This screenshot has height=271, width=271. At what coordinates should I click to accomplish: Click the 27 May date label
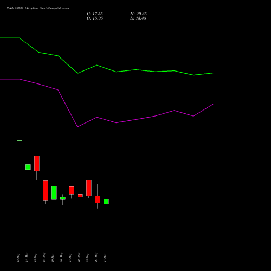(x=105, y=257)
